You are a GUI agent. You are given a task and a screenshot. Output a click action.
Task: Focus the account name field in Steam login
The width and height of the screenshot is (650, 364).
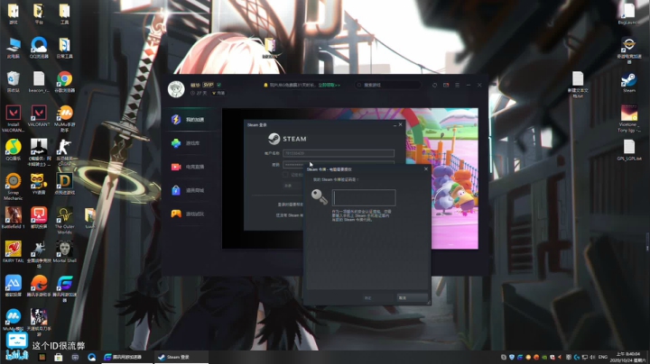click(339, 153)
